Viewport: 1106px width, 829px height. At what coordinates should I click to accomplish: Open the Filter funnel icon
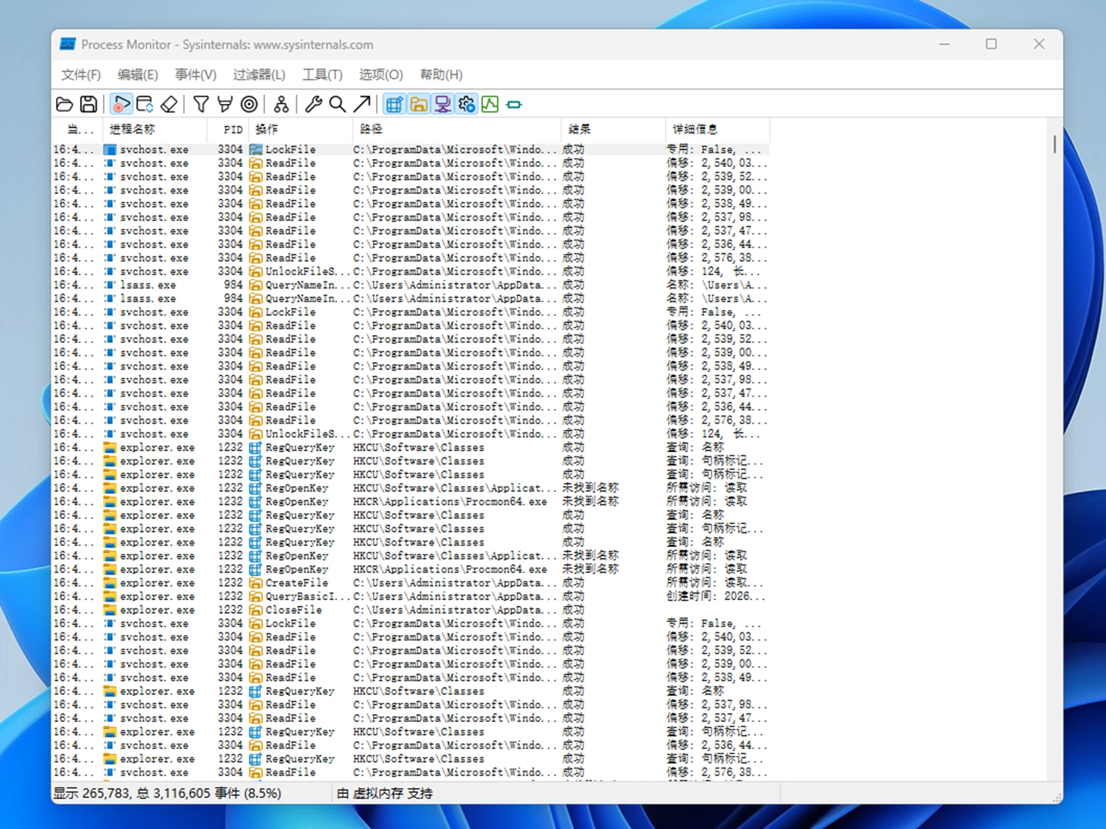pos(201,104)
